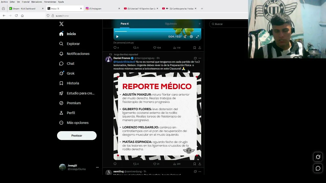Reply to Daniel Franco's post
The width and height of the screenshot is (326, 183).
[115, 164]
